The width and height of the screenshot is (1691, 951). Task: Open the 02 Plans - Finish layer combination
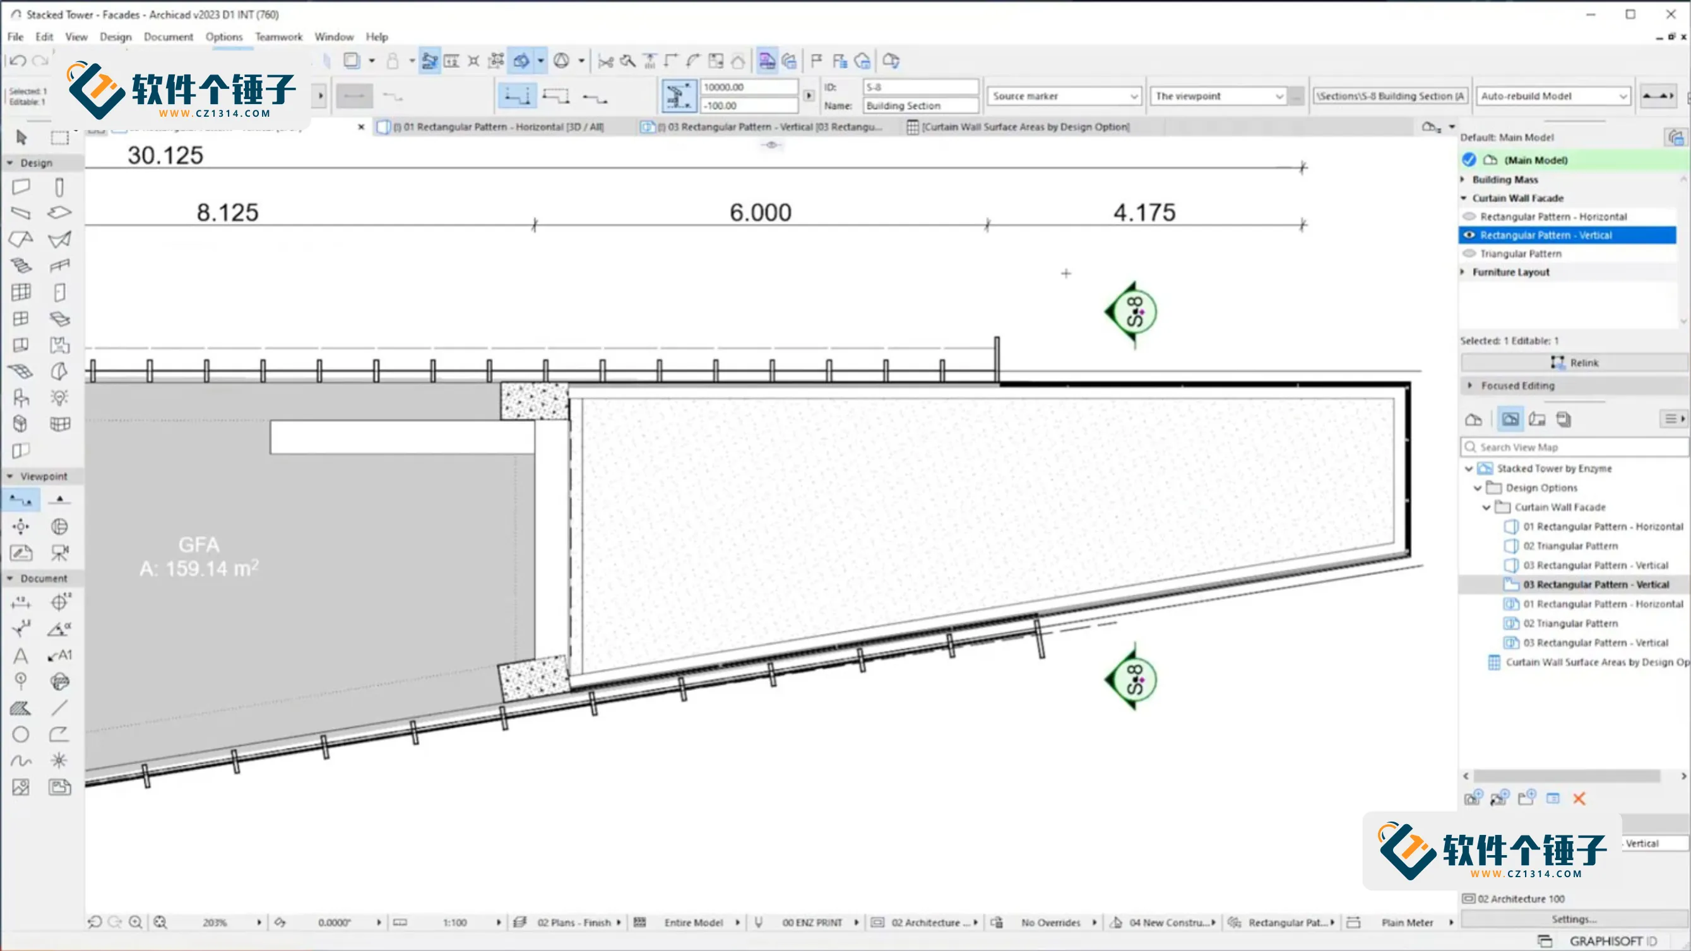click(574, 922)
